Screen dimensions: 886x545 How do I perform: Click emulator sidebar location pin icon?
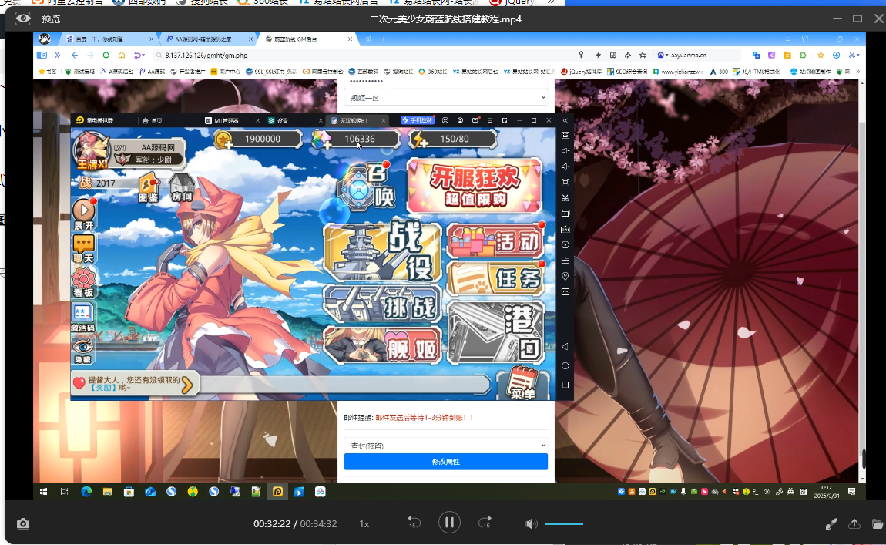(x=565, y=276)
